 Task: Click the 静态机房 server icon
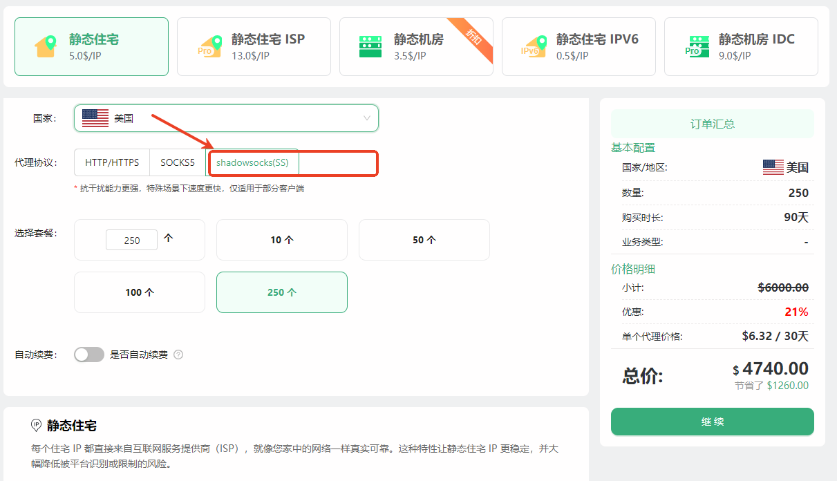point(370,46)
